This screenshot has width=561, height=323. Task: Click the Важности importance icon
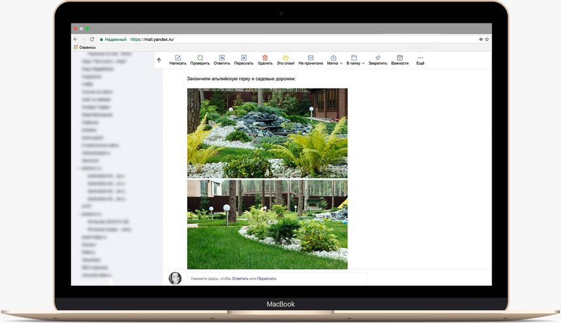click(400, 59)
